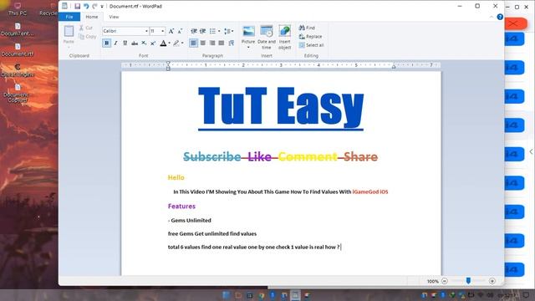Click the word Subscribe in the document

[211, 156]
